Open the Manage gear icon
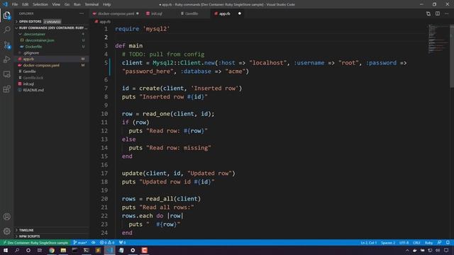The image size is (454, 255). pos(7,231)
